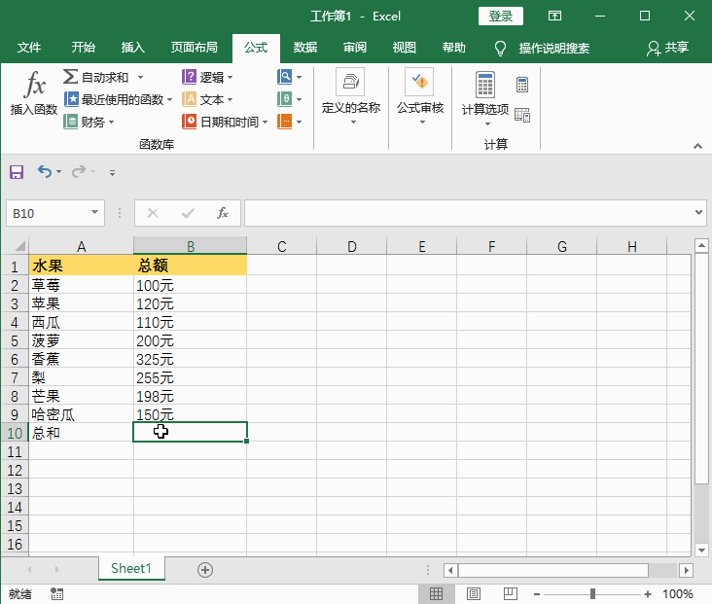Click the Undo arrow icon
712x604 pixels.
point(44,172)
